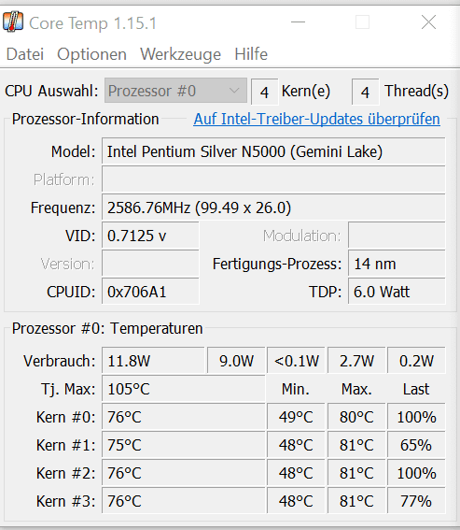
Task: Click the CPU Auswahl dropdown arrow
Action: (x=234, y=91)
